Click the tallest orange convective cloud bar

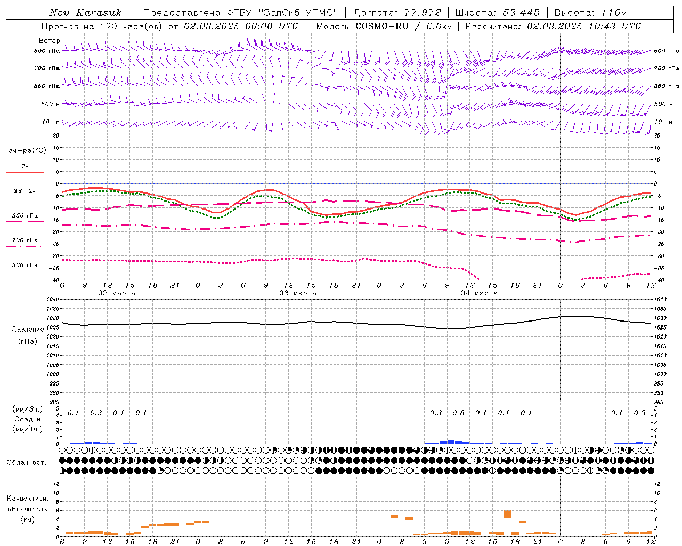[507, 514]
